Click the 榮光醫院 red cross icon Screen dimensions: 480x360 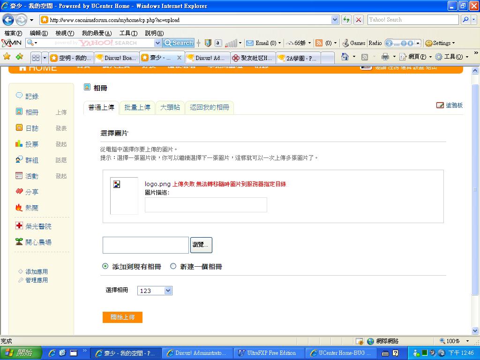(19, 225)
